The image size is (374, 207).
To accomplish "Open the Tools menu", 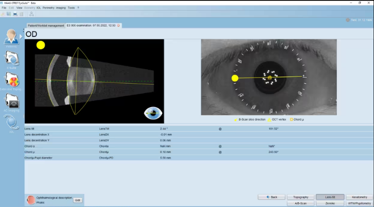I will pos(71,8).
